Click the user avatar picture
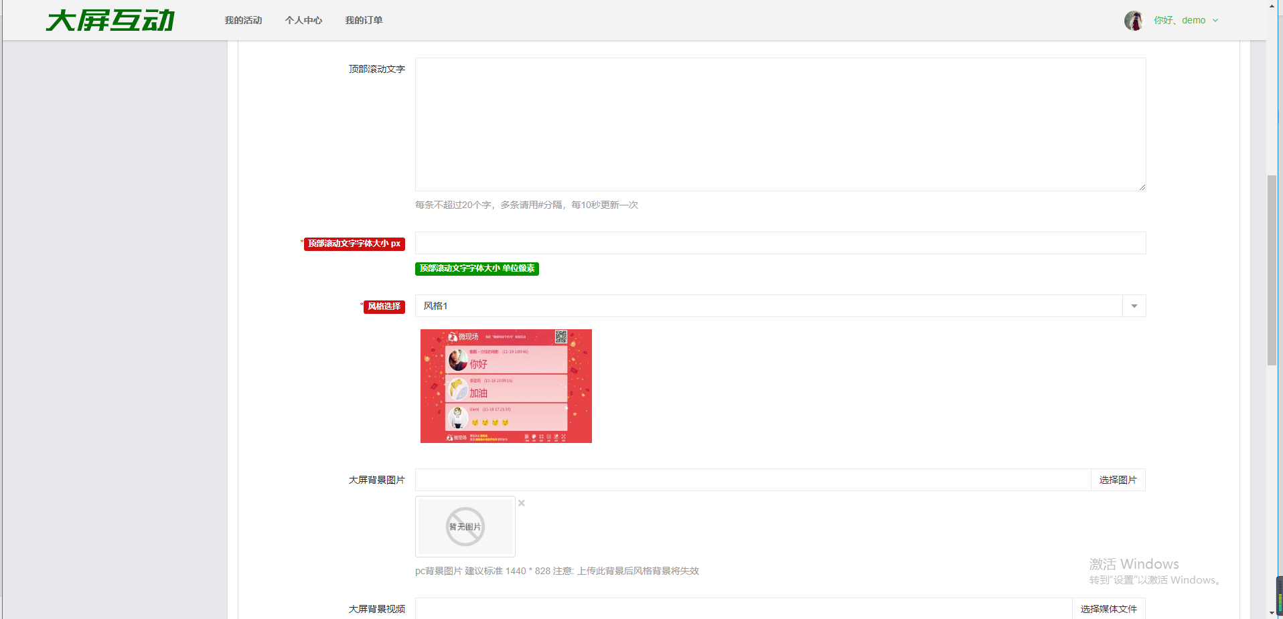Viewport: 1283px width, 619px height. 1133,21
